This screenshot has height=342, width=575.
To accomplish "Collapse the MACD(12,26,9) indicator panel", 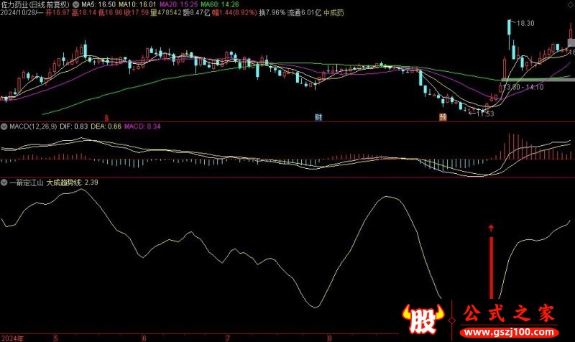I will coord(4,126).
